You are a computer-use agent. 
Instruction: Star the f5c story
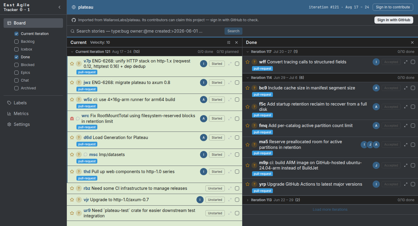[x=248, y=107]
